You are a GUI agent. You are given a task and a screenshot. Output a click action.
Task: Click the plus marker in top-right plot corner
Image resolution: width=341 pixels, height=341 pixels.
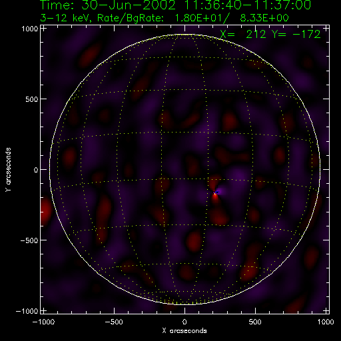point(326,29)
